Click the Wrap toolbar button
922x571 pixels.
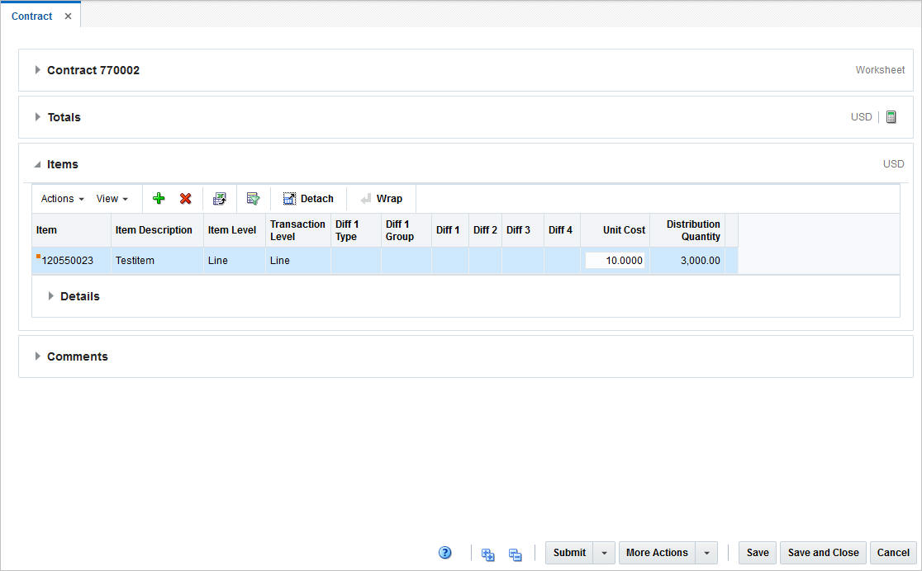point(382,199)
